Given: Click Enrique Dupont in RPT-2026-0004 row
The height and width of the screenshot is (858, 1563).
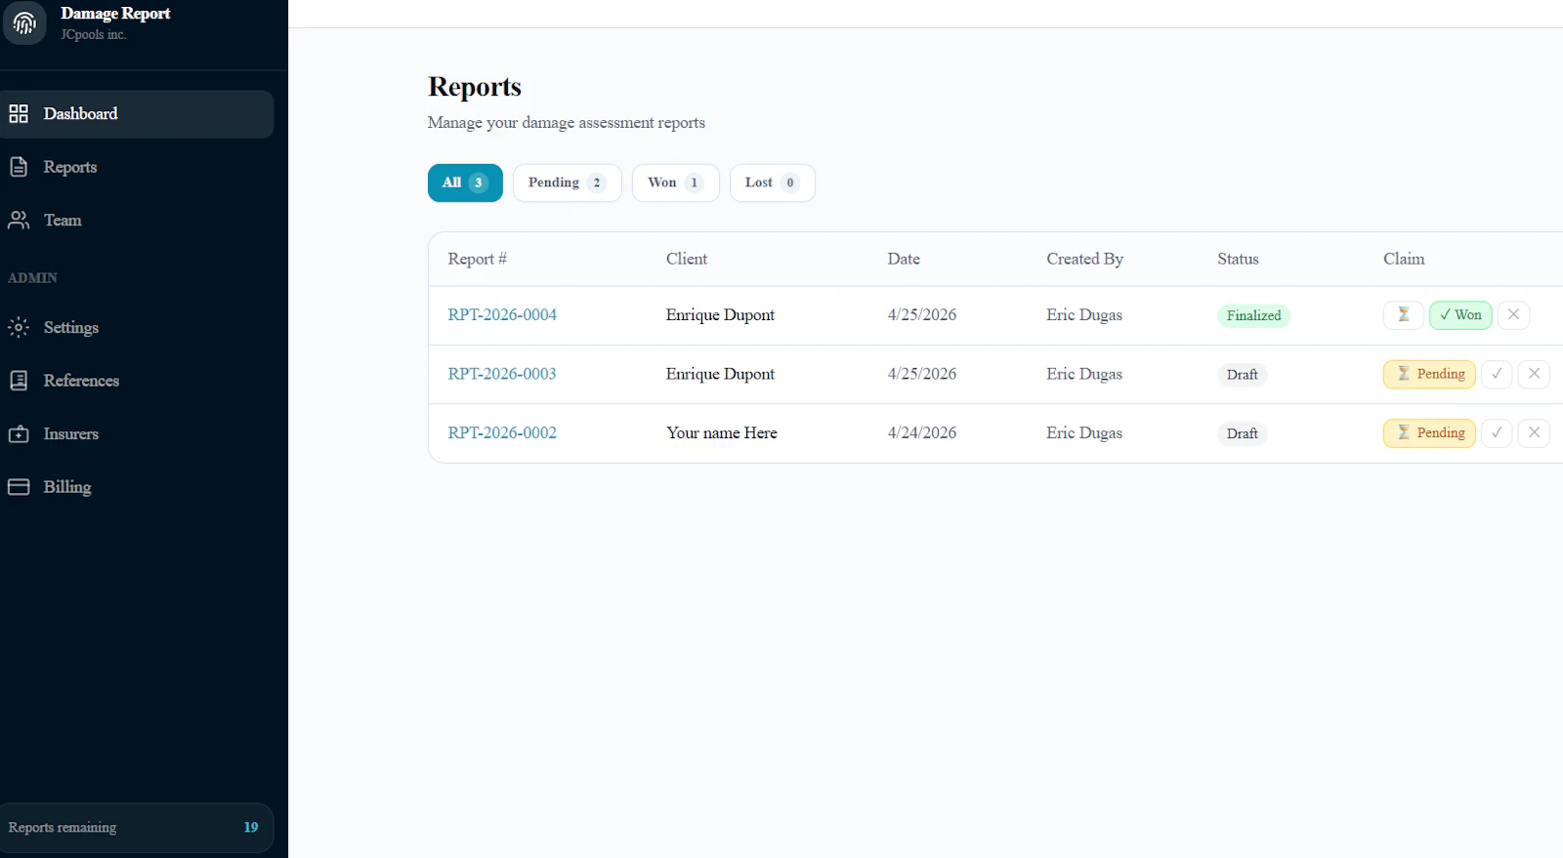Looking at the screenshot, I should click(720, 315).
